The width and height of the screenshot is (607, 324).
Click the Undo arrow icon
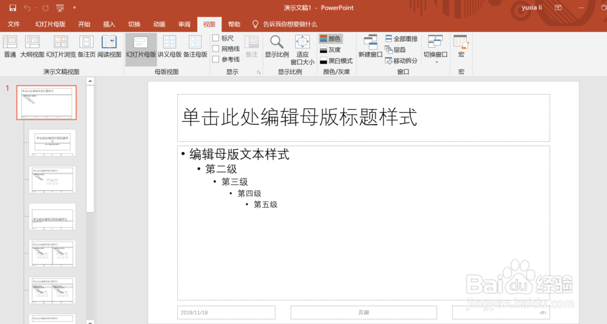pyautogui.click(x=27, y=8)
